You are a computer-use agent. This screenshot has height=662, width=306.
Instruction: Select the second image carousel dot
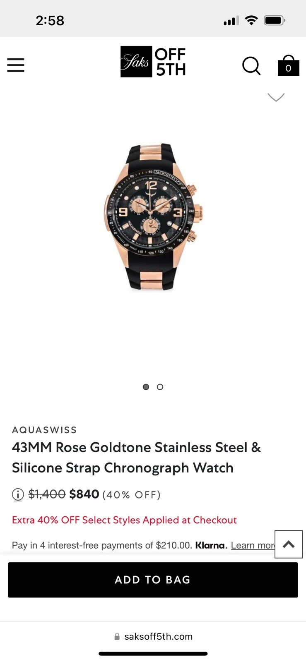[160, 387]
